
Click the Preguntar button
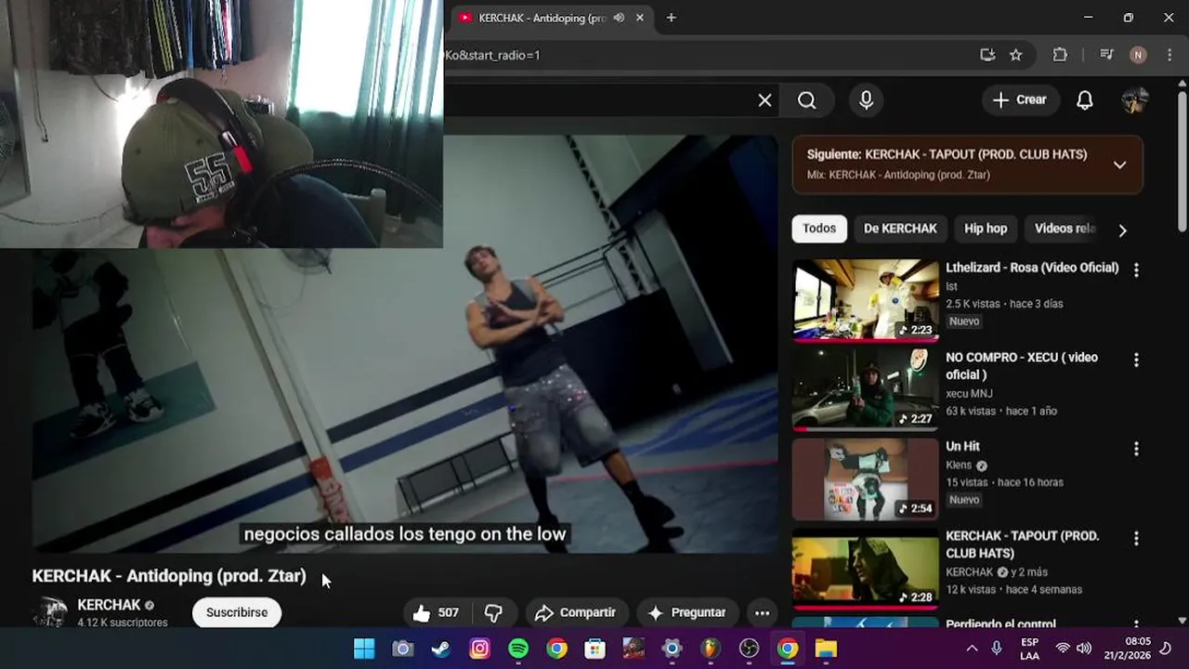pyautogui.click(x=686, y=612)
